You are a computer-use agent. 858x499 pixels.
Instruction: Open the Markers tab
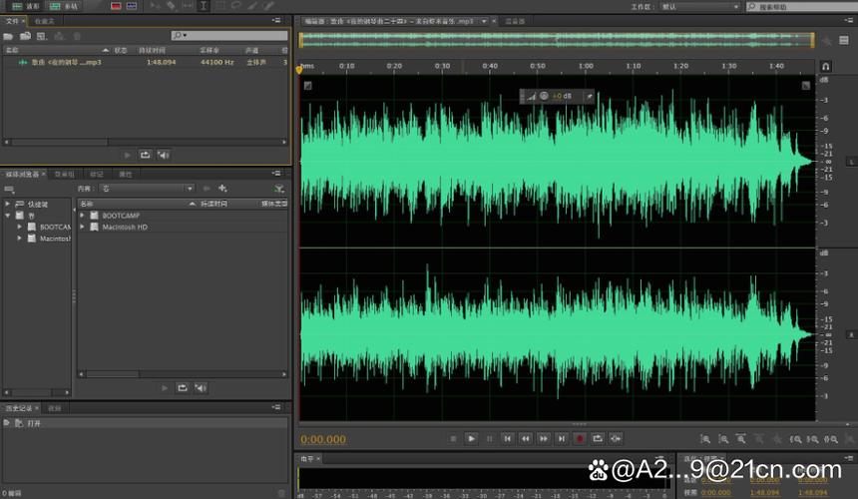pos(97,174)
